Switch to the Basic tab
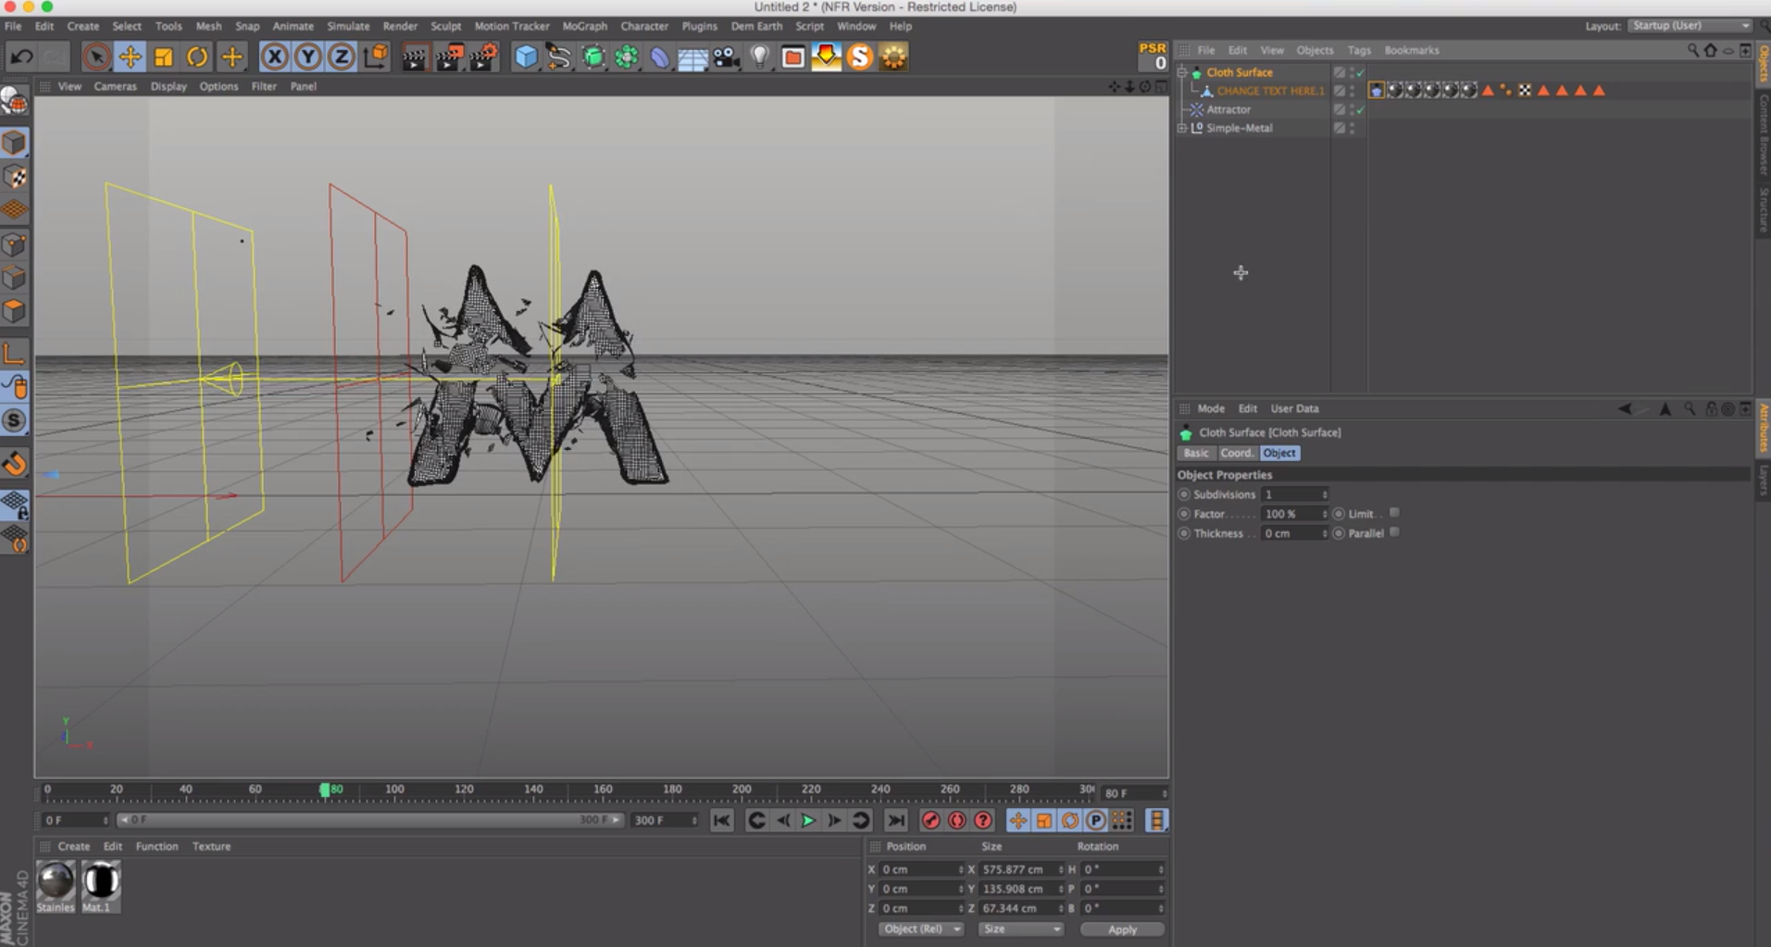This screenshot has width=1771, height=947. (x=1195, y=453)
